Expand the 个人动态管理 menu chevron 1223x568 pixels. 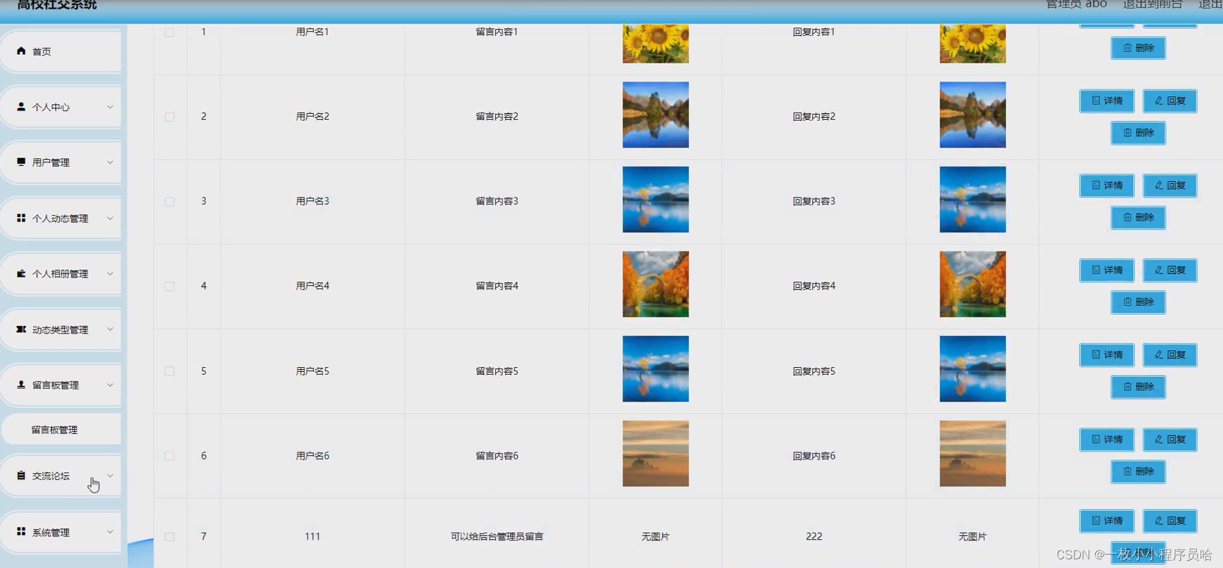point(110,218)
